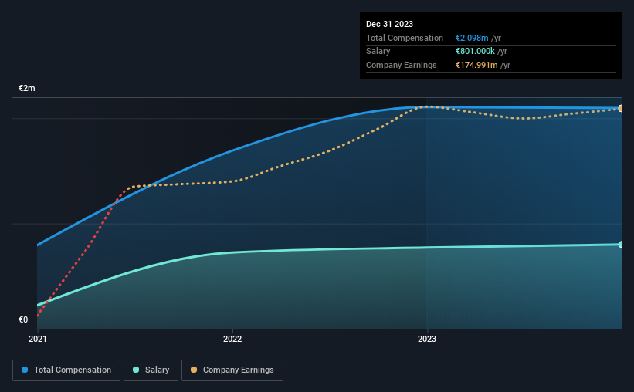Click the Company Earnings tooltip row label
Viewport: 634px width, 392px height.
[401, 65]
